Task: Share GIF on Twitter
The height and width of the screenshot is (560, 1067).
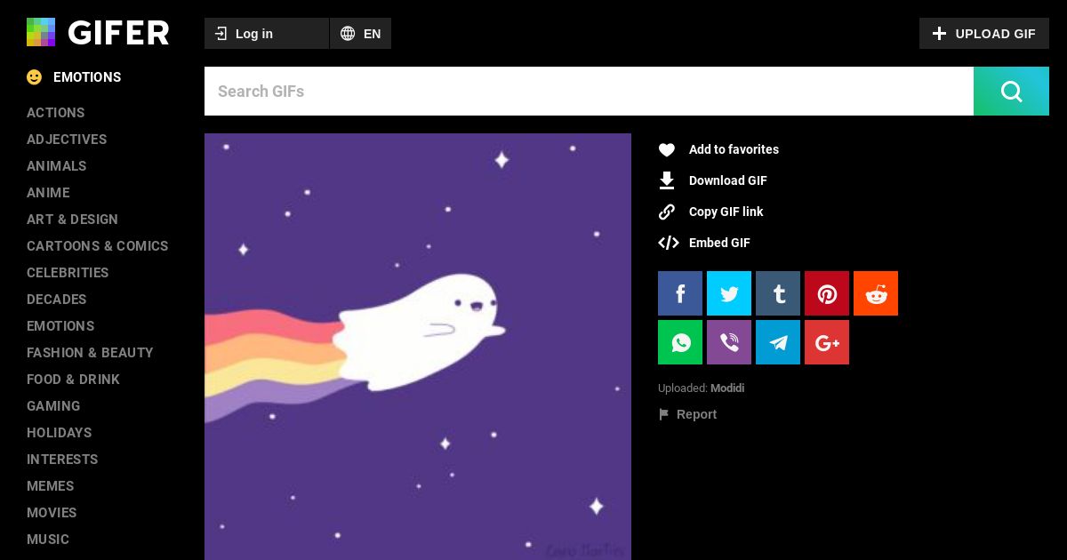Action: click(729, 293)
